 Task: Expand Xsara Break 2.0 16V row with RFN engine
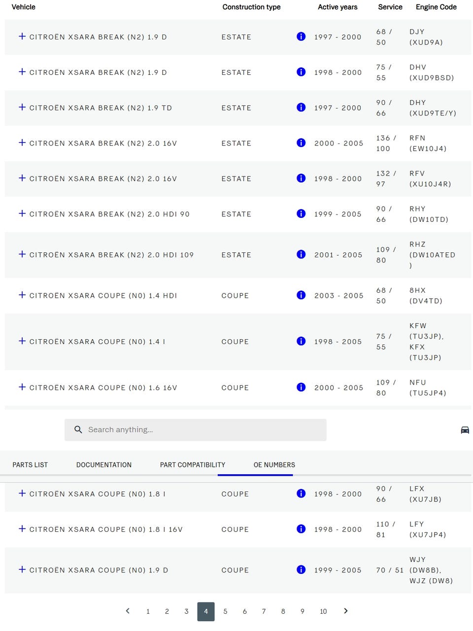pyautogui.click(x=22, y=143)
